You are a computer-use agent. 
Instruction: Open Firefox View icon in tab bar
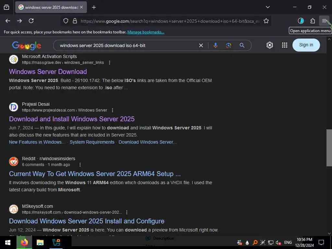click(x=6, y=7)
